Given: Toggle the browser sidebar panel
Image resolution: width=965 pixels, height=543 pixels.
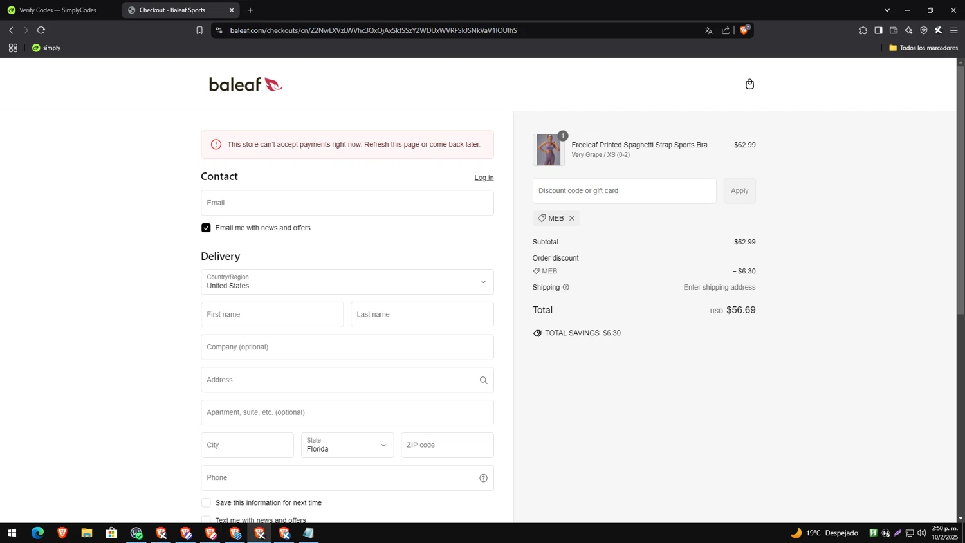Looking at the screenshot, I should [x=878, y=30].
